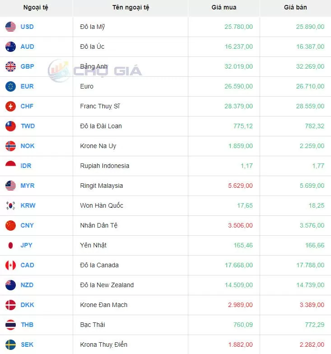Open the USD currency link
This screenshot has height=354, width=331.
coord(27,27)
